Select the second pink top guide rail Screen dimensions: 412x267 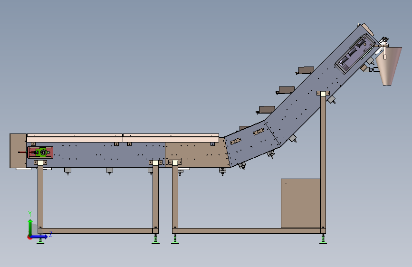pyautogui.click(x=171, y=138)
